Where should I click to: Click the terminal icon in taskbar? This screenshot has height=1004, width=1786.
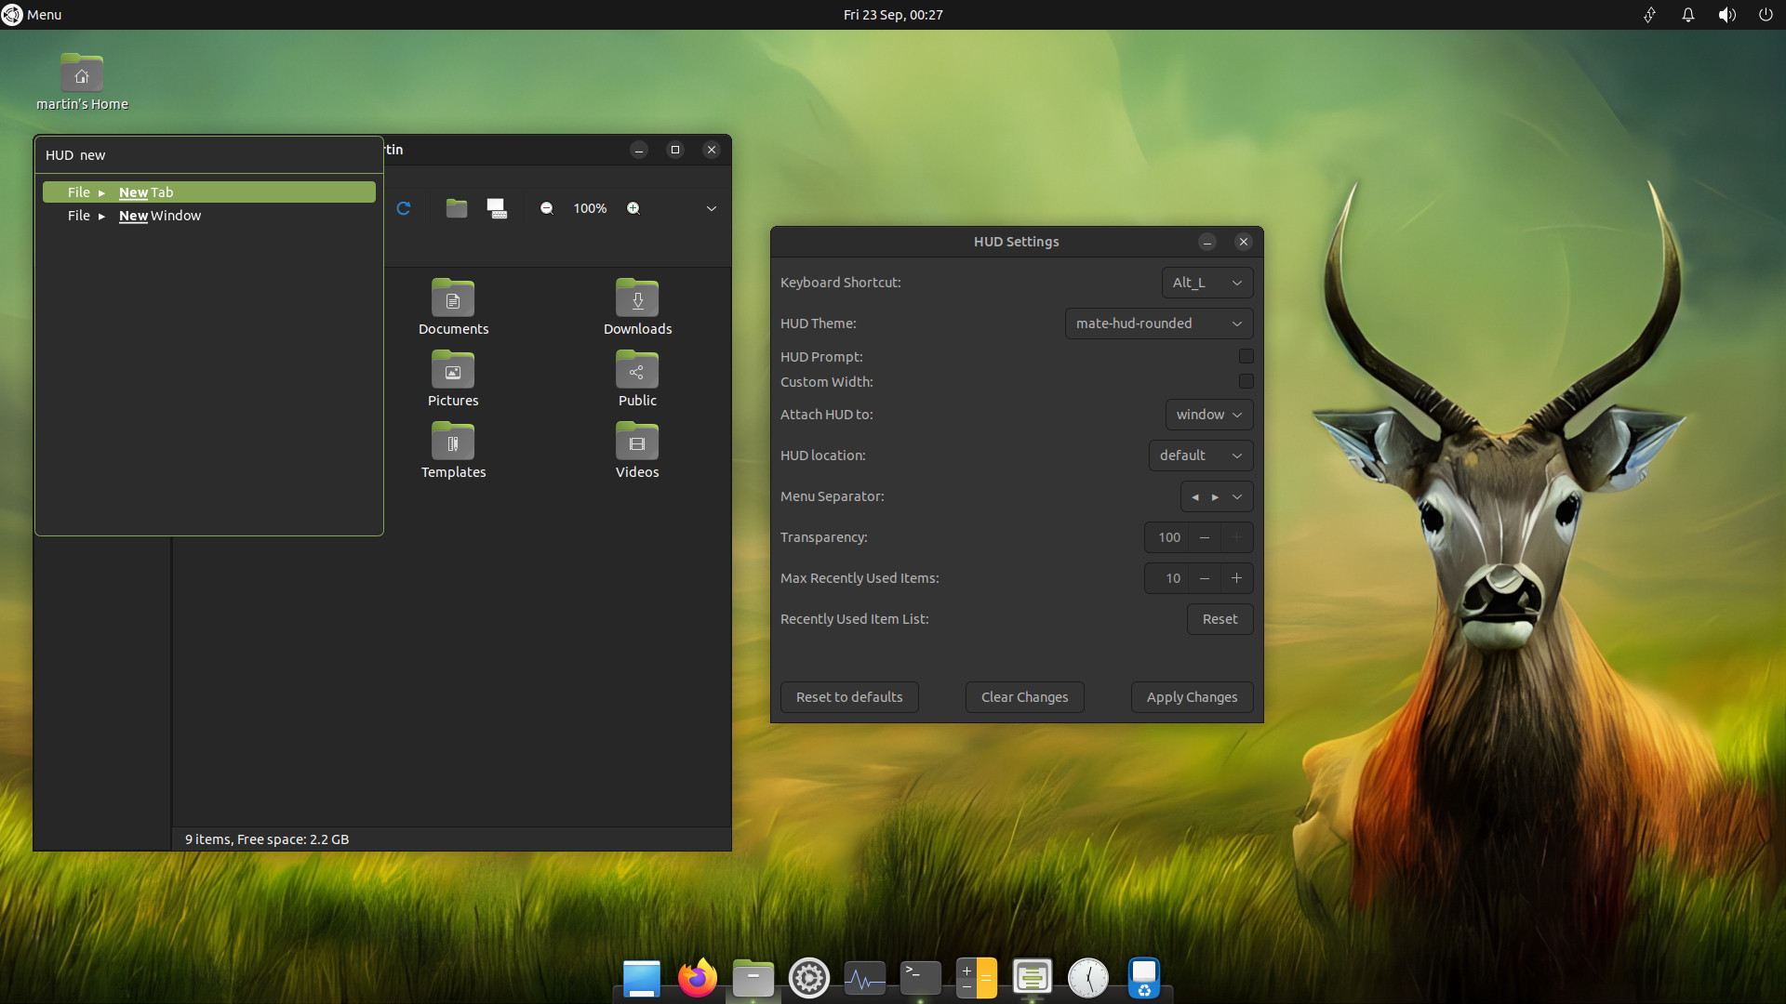tap(920, 976)
